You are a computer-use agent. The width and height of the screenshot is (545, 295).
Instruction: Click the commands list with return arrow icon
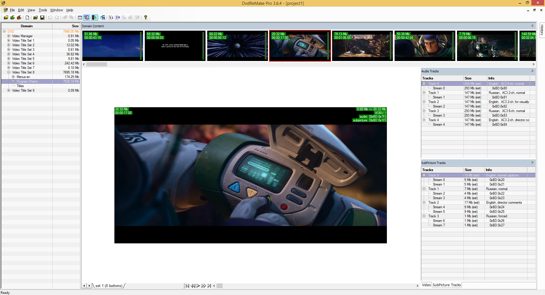tap(118, 18)
